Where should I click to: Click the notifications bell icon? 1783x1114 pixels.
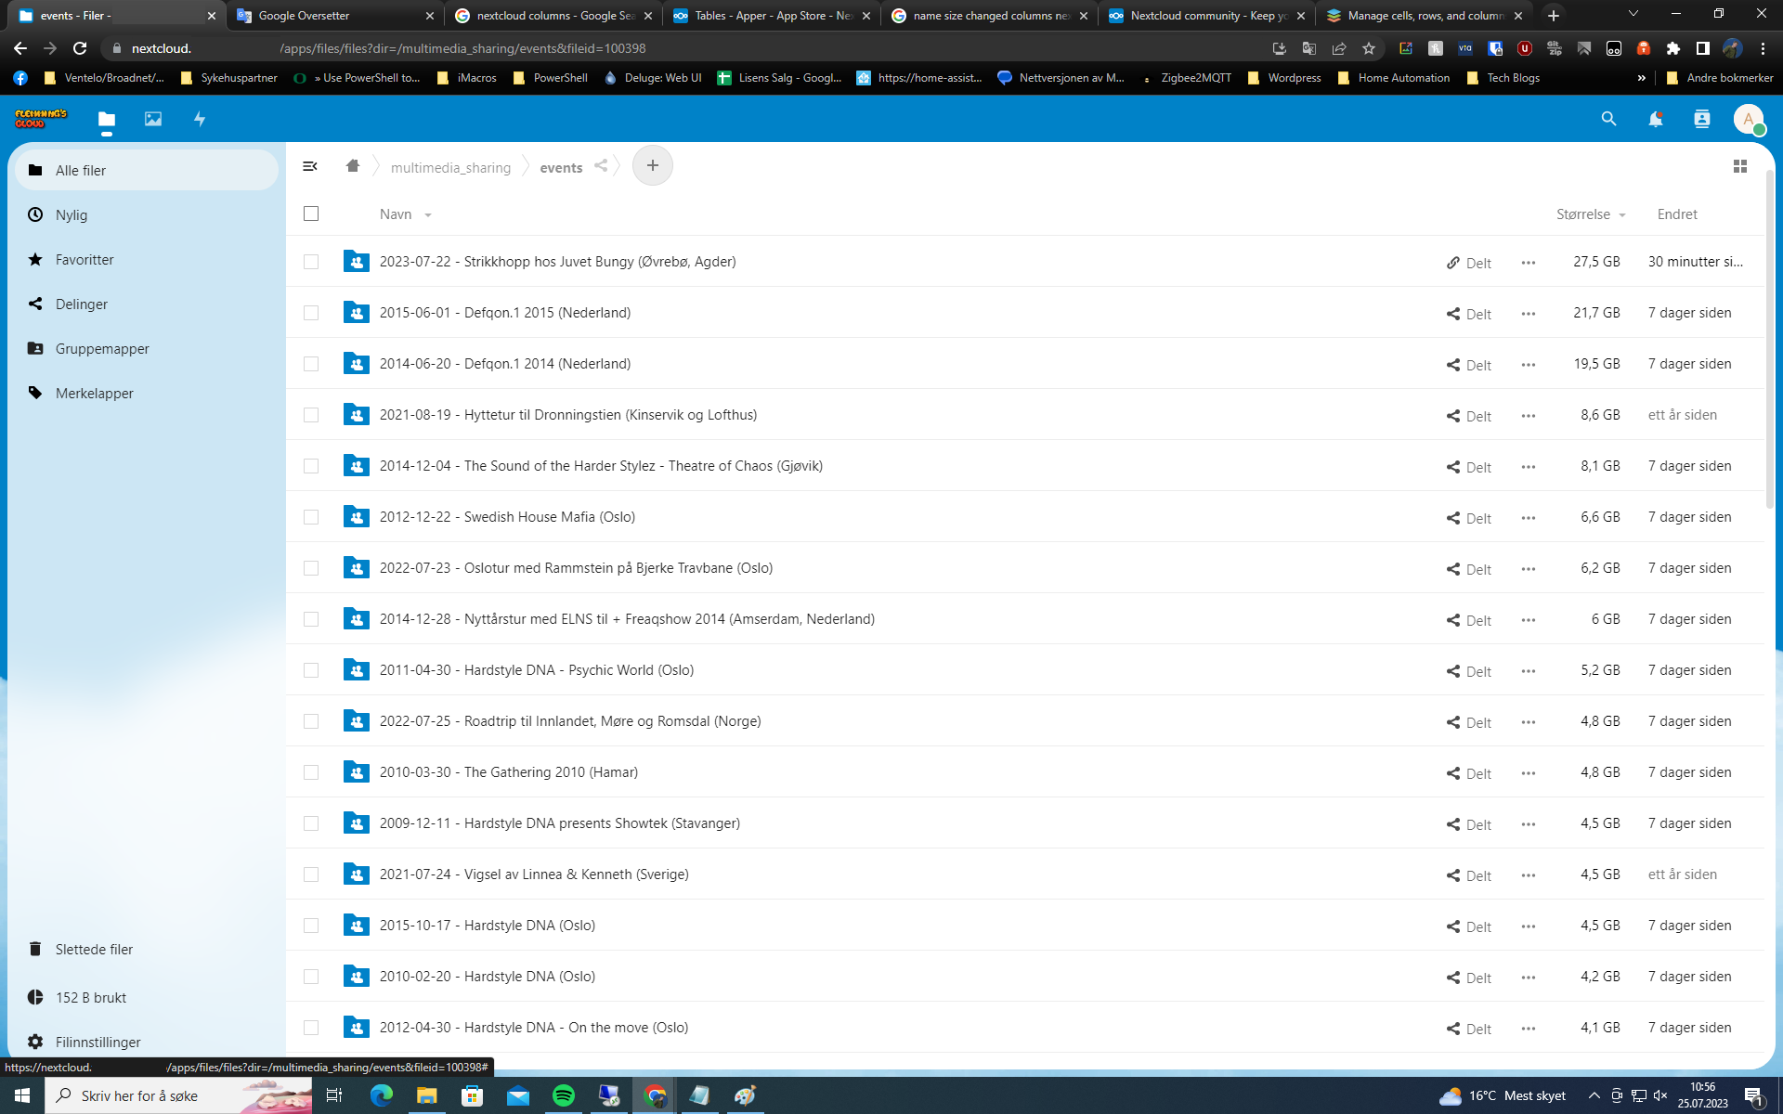pos(1655,119)
